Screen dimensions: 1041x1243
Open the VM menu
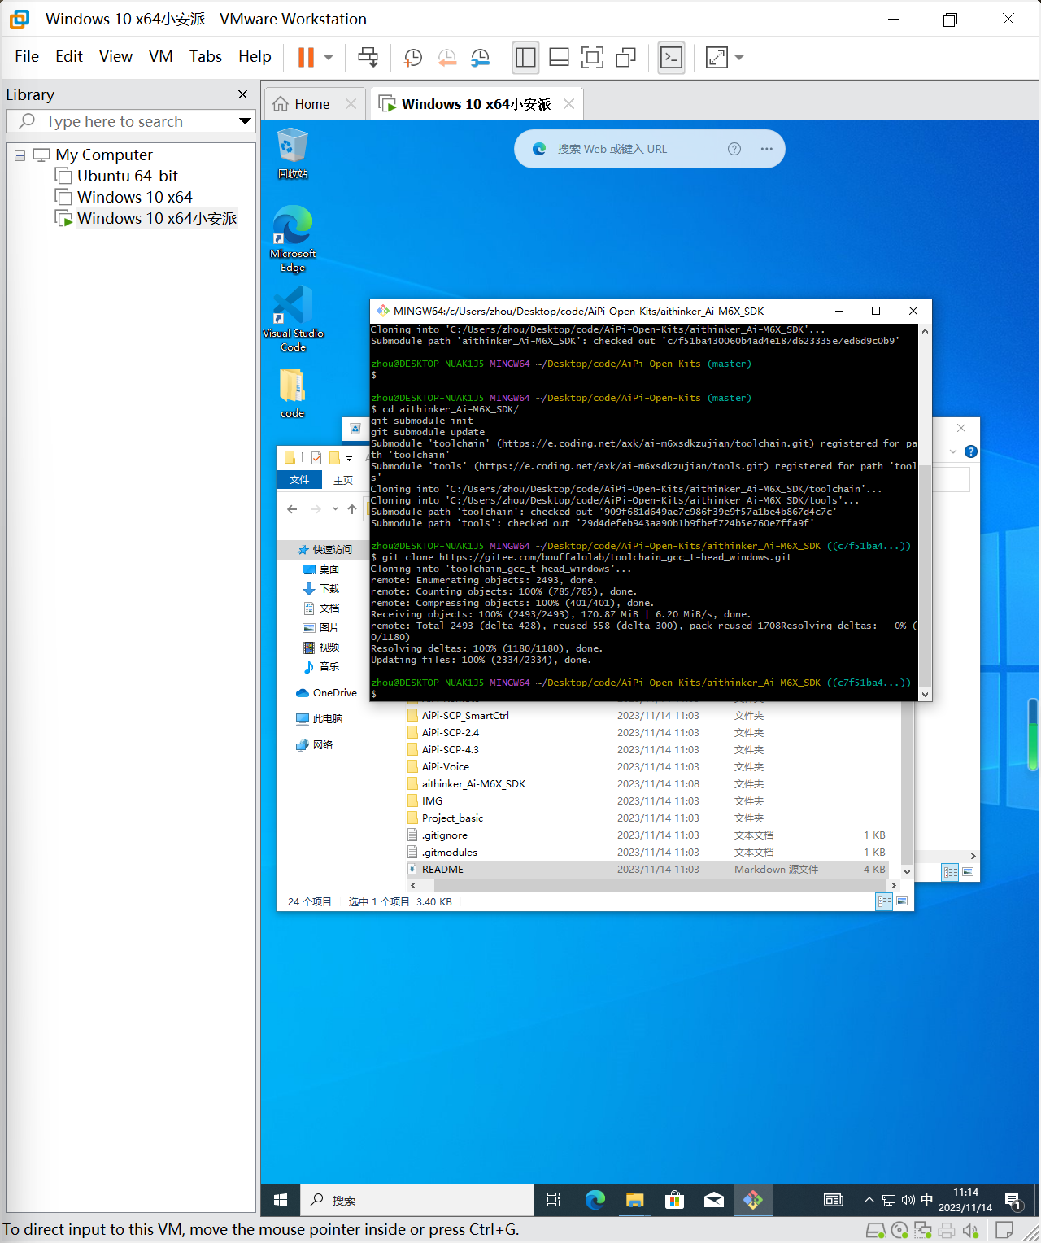[161, 56]
